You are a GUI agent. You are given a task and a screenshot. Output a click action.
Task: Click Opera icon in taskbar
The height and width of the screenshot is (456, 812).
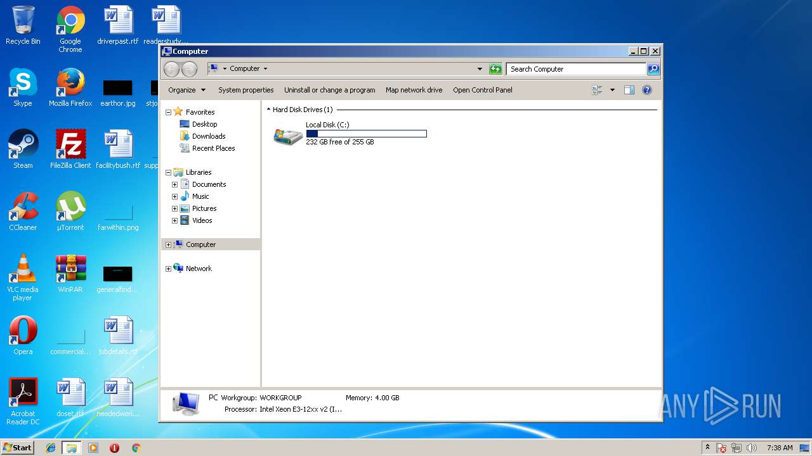tap(114, 448)
